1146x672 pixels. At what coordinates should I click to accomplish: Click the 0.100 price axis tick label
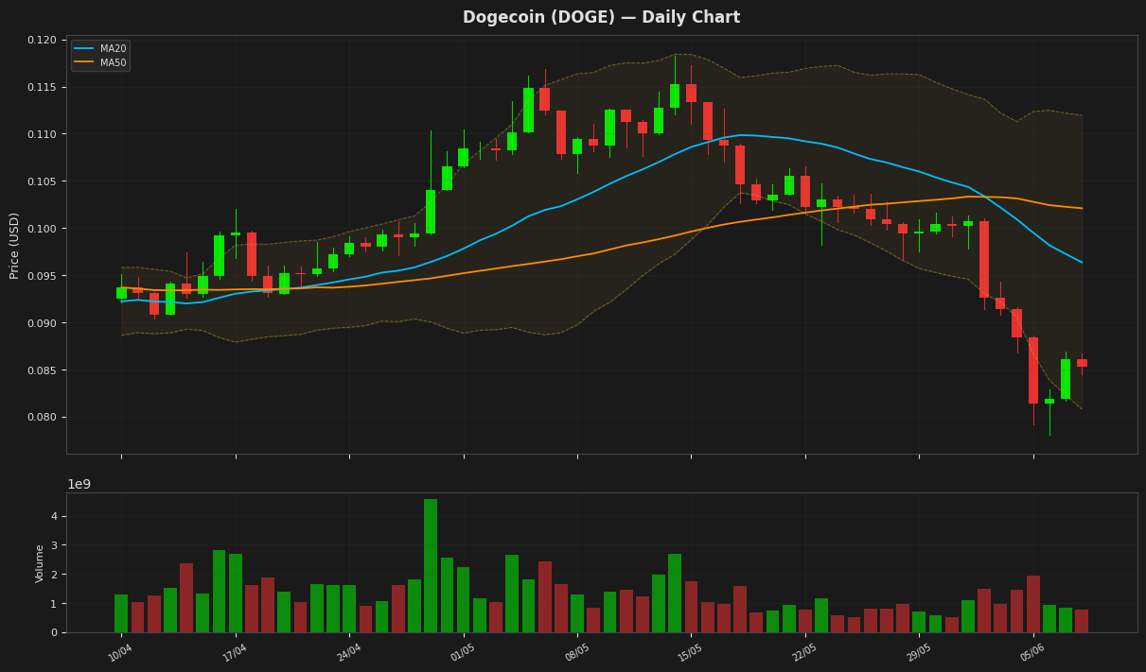point(41,229)
